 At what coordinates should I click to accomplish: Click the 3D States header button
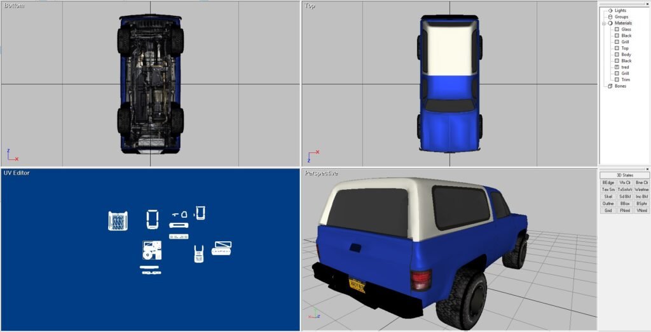[624, 175]
